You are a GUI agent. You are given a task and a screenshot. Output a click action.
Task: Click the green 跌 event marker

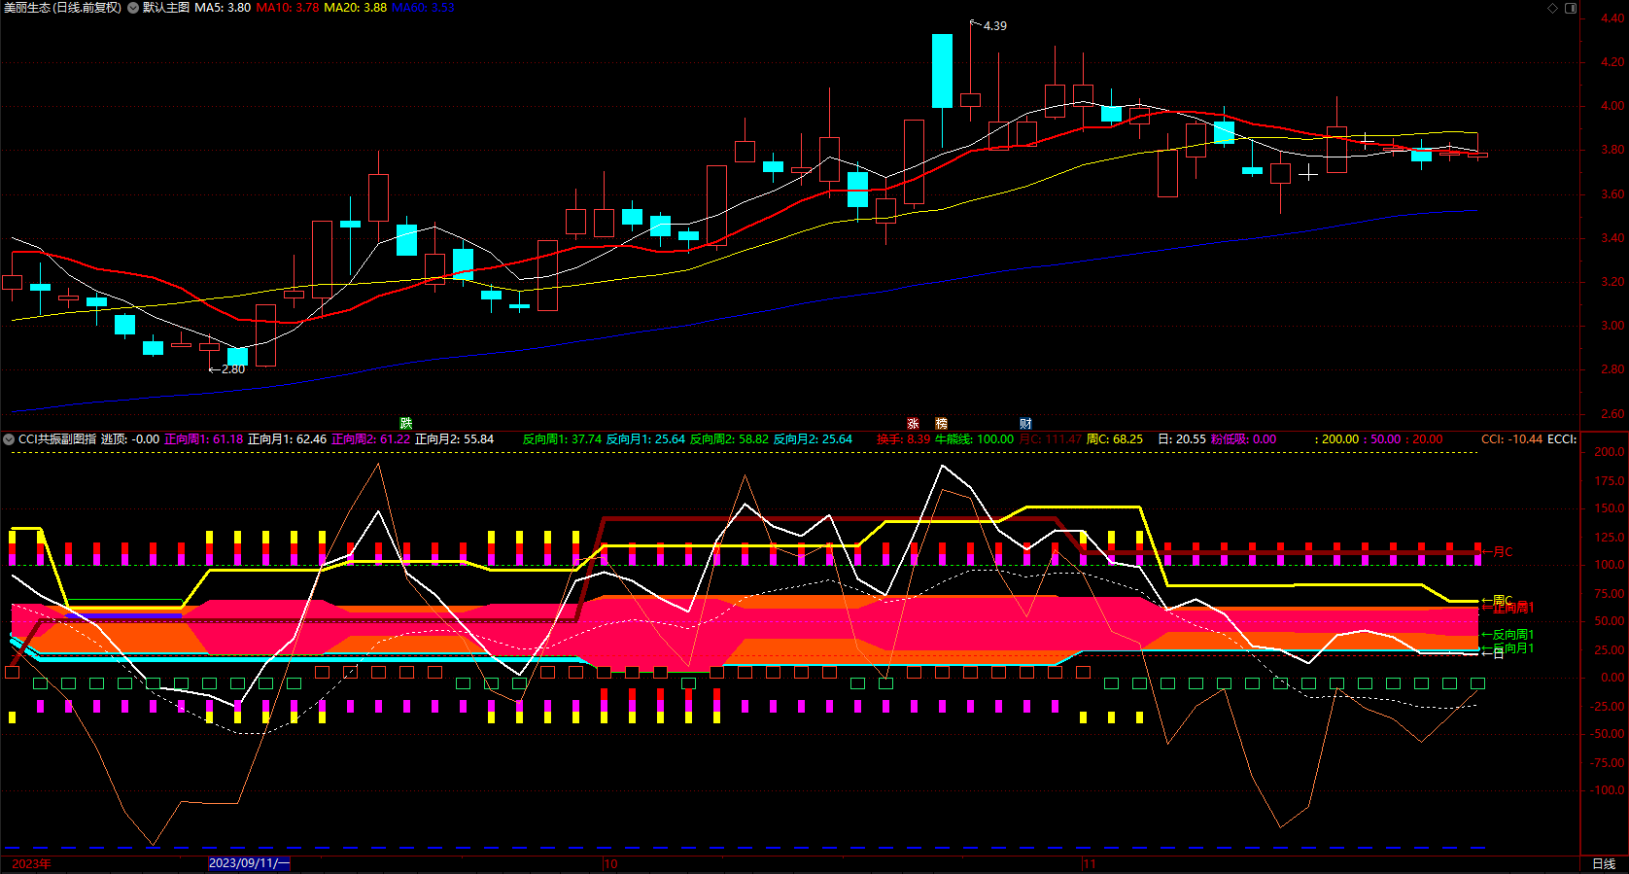coord(406,423)
